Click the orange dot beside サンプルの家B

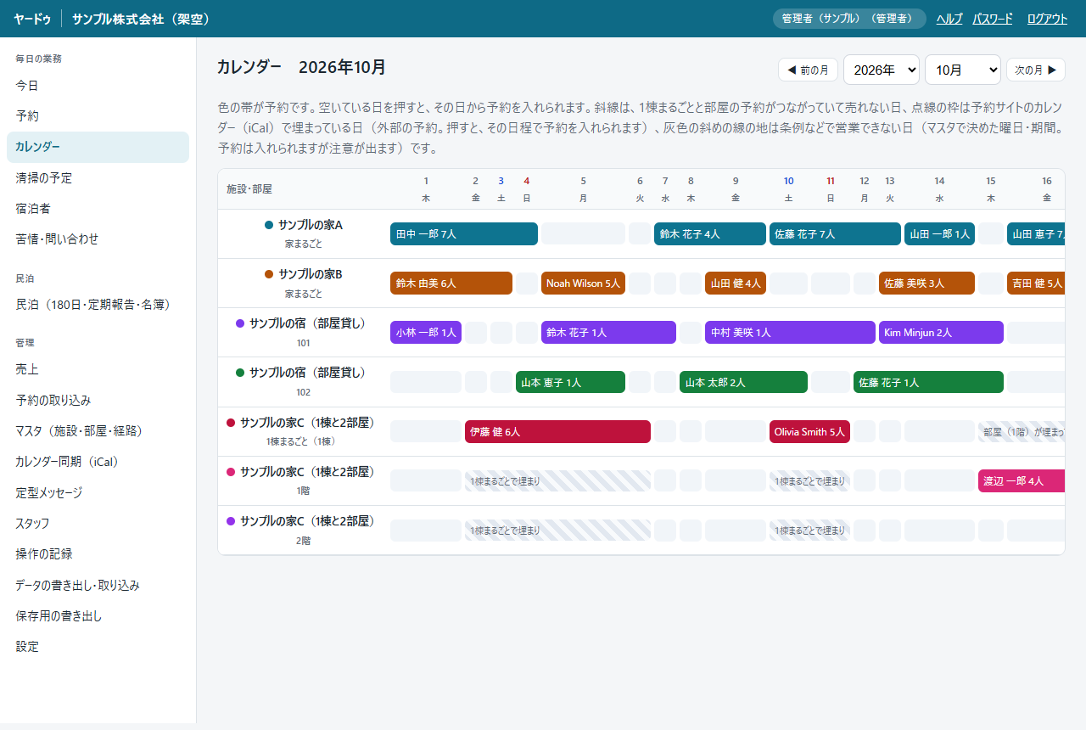(269, 274)
